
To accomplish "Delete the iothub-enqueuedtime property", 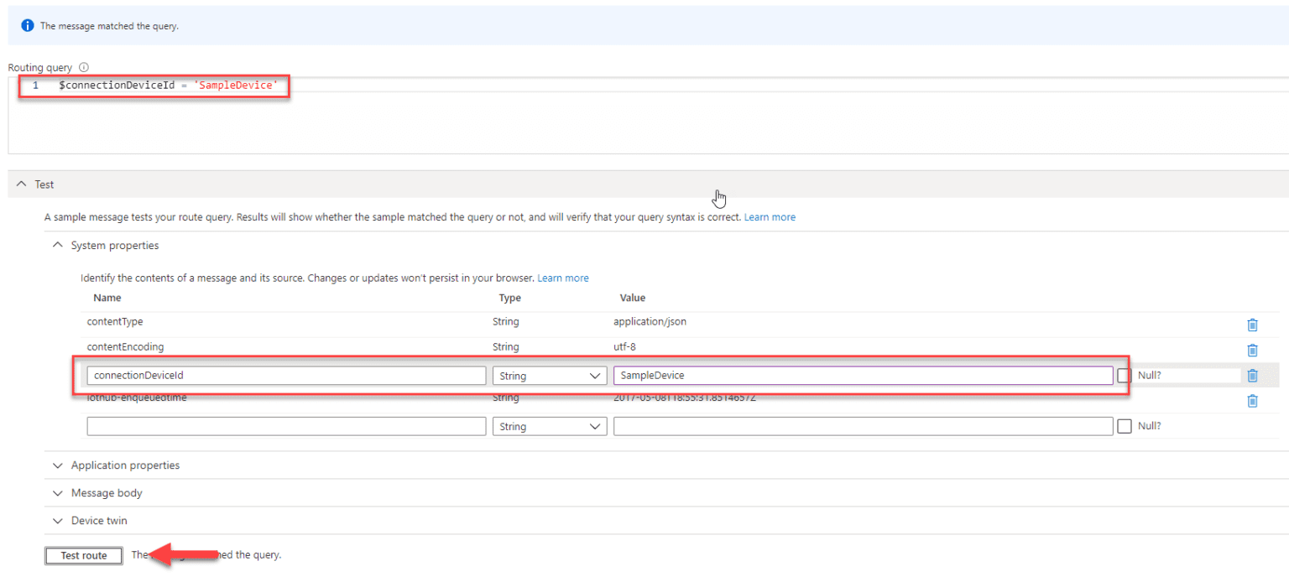I will coord(1253,401).
